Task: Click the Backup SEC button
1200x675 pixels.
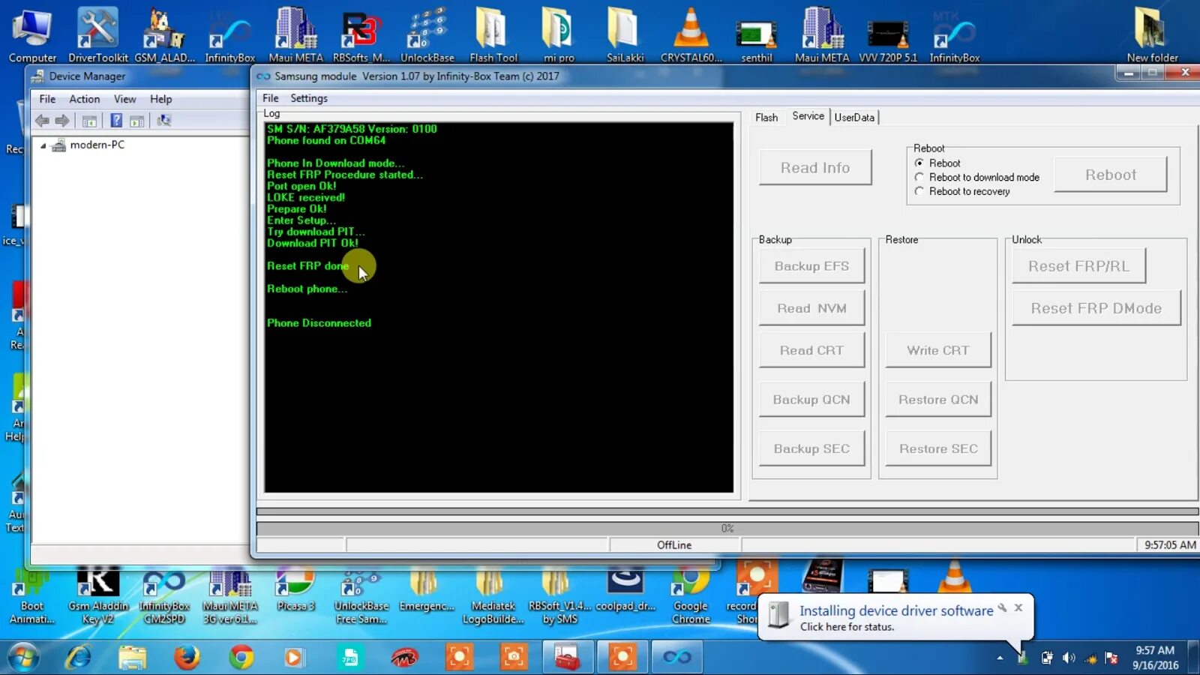Action: point(811,448)
